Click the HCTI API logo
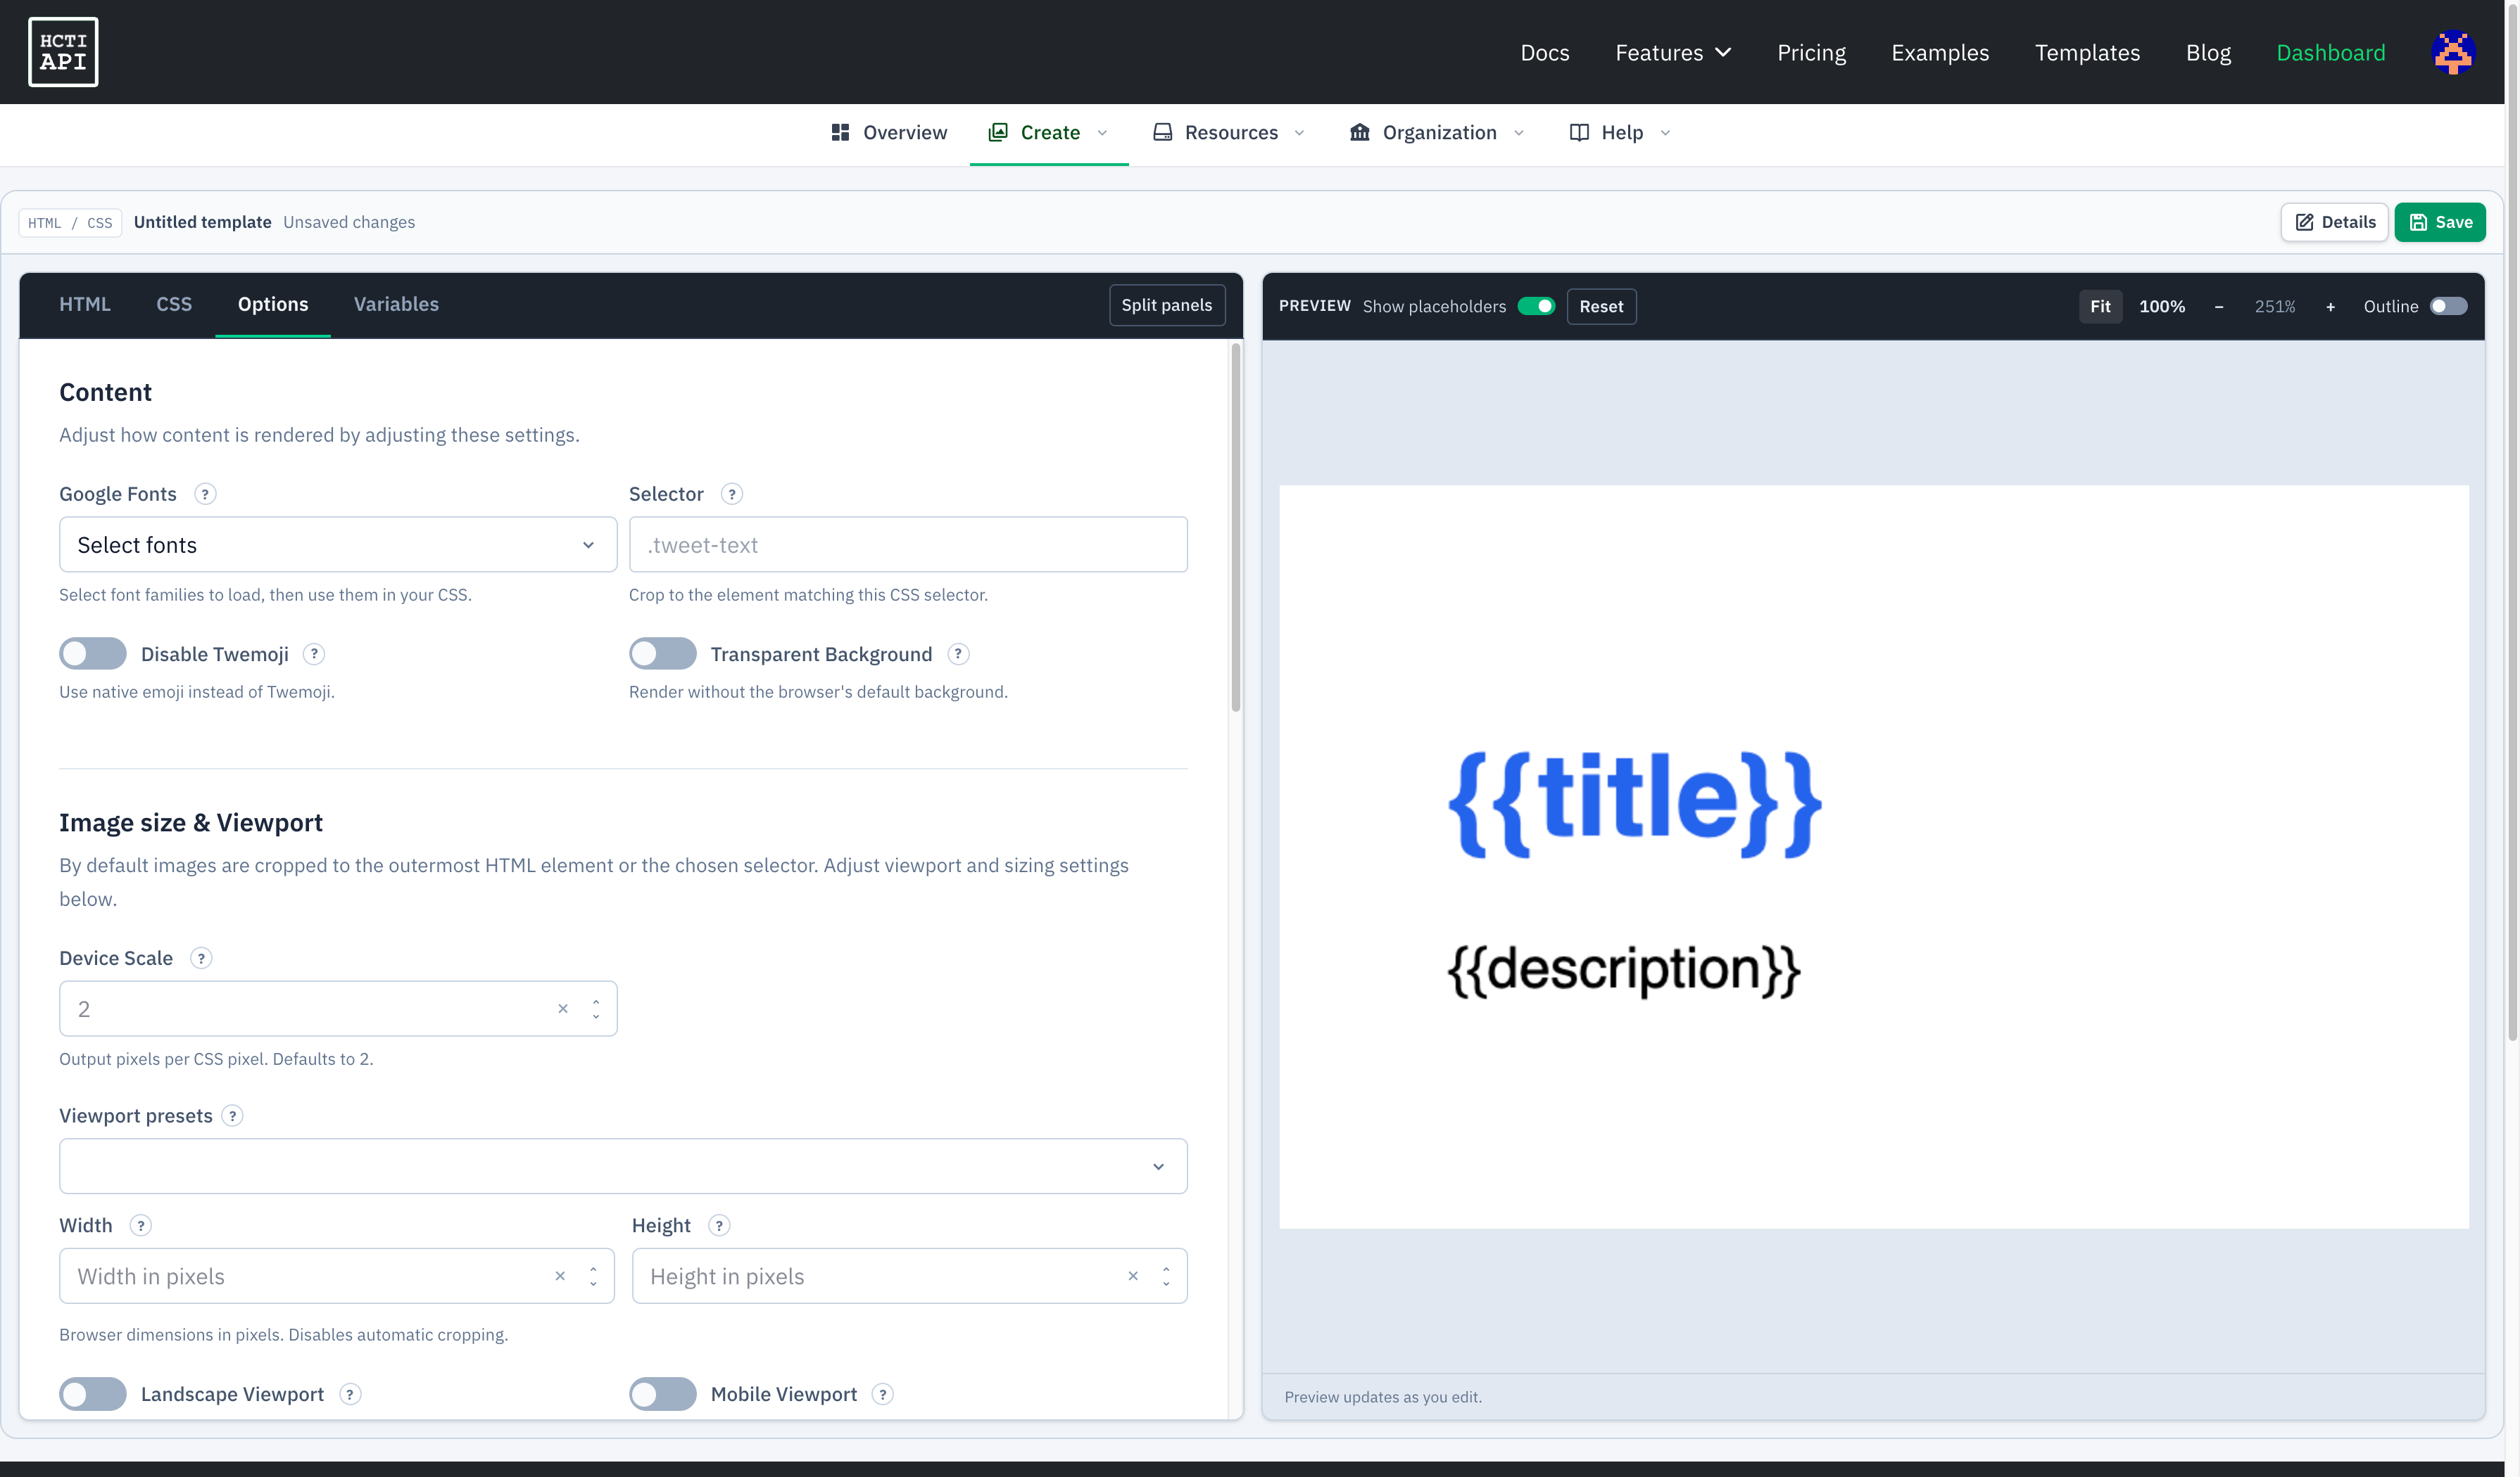 coord(63,52)
